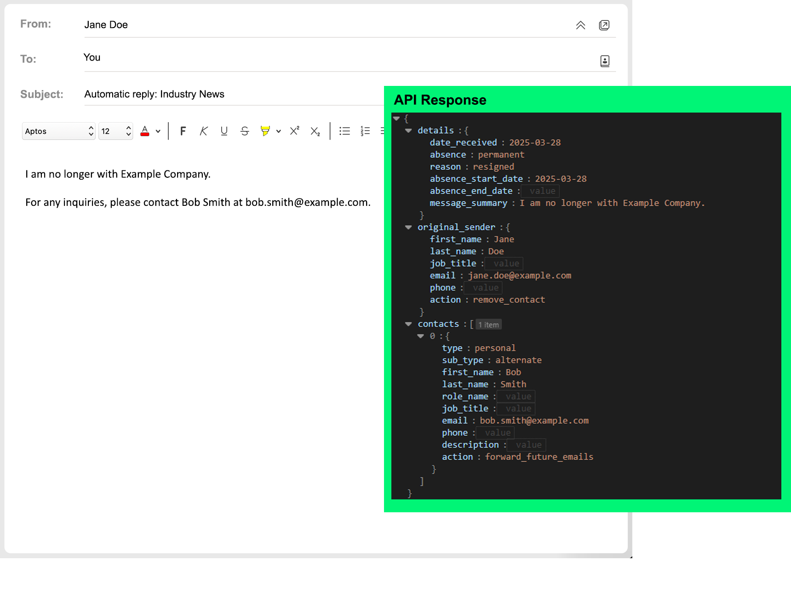Collapse the email header chevrons

tap(580, 25)
